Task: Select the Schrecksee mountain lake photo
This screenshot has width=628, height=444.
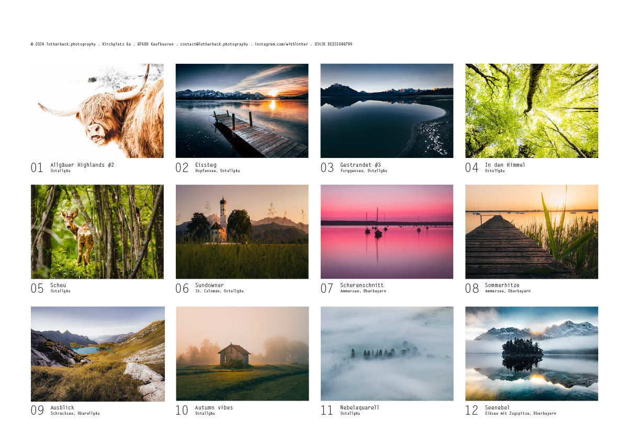Action: (x=97, y=354)
